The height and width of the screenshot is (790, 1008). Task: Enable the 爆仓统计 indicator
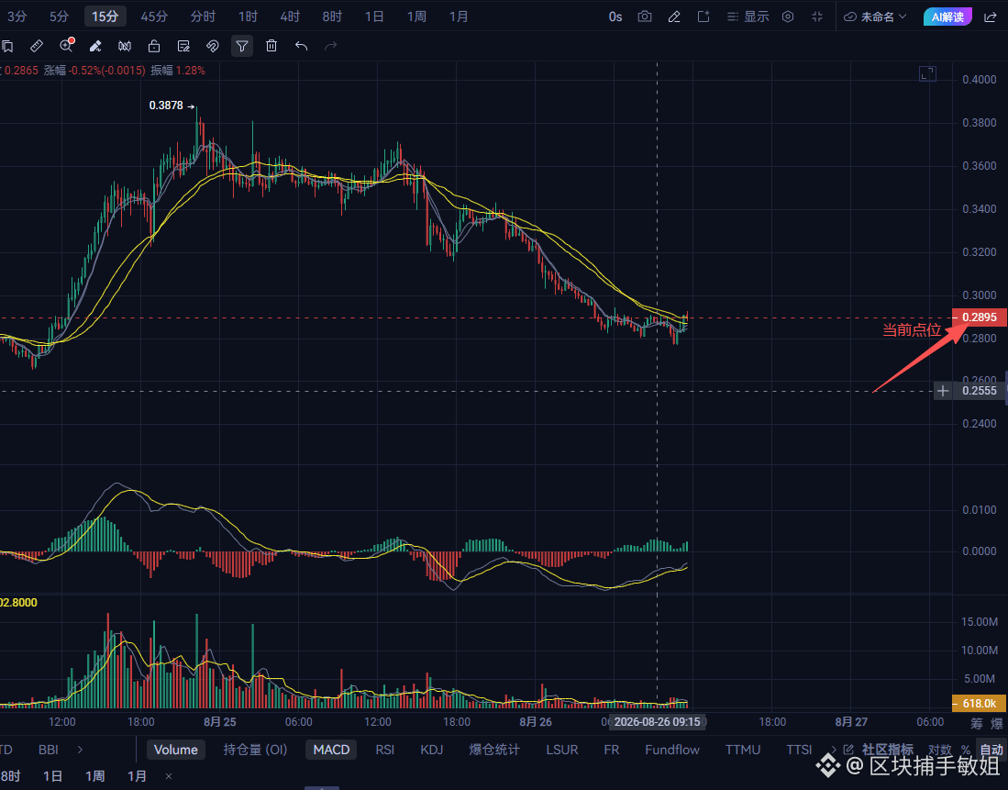494,751
